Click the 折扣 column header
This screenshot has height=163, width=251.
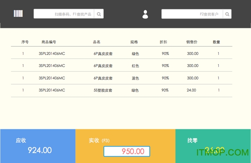[x=164, y=42]
